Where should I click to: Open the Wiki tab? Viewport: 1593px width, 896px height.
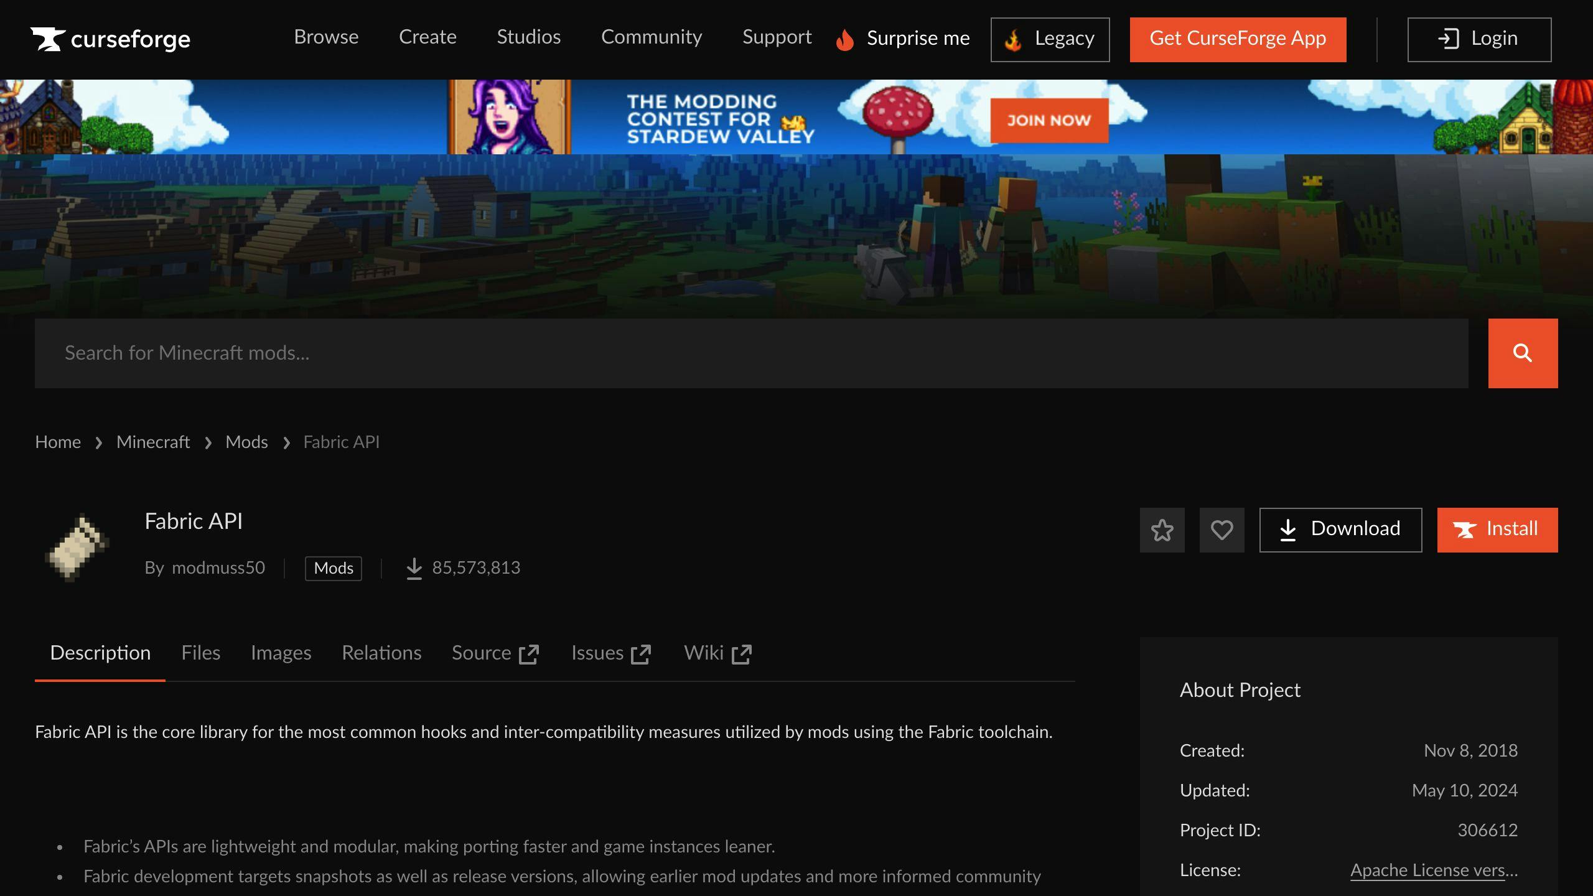(x=717, y=653)
